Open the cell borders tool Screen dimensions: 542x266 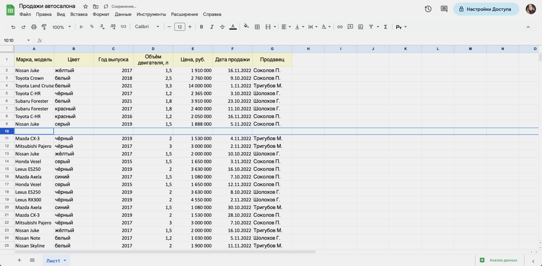pos(257,27)
